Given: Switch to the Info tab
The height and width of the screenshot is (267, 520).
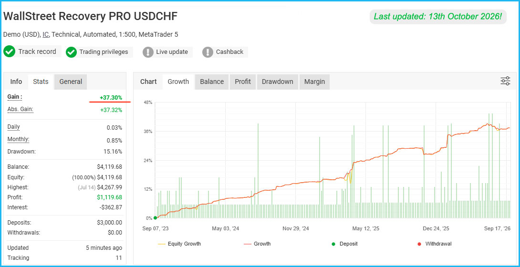Looking at the screenshot, I should tap(16, 82).
